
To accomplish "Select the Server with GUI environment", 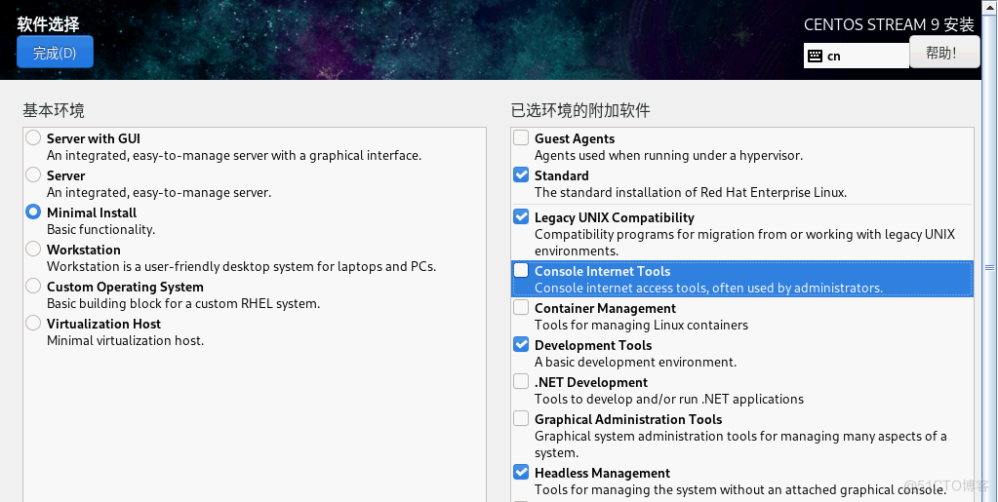I will click(x=33, y=138).
